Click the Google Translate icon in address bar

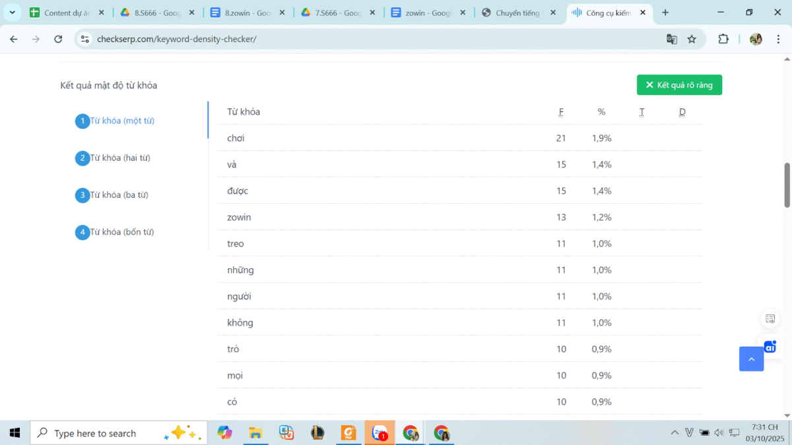click(671, 39)
